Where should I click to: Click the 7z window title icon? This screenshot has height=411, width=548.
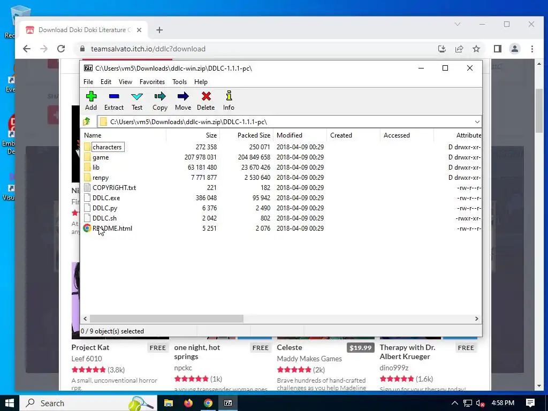pos(88,68)
